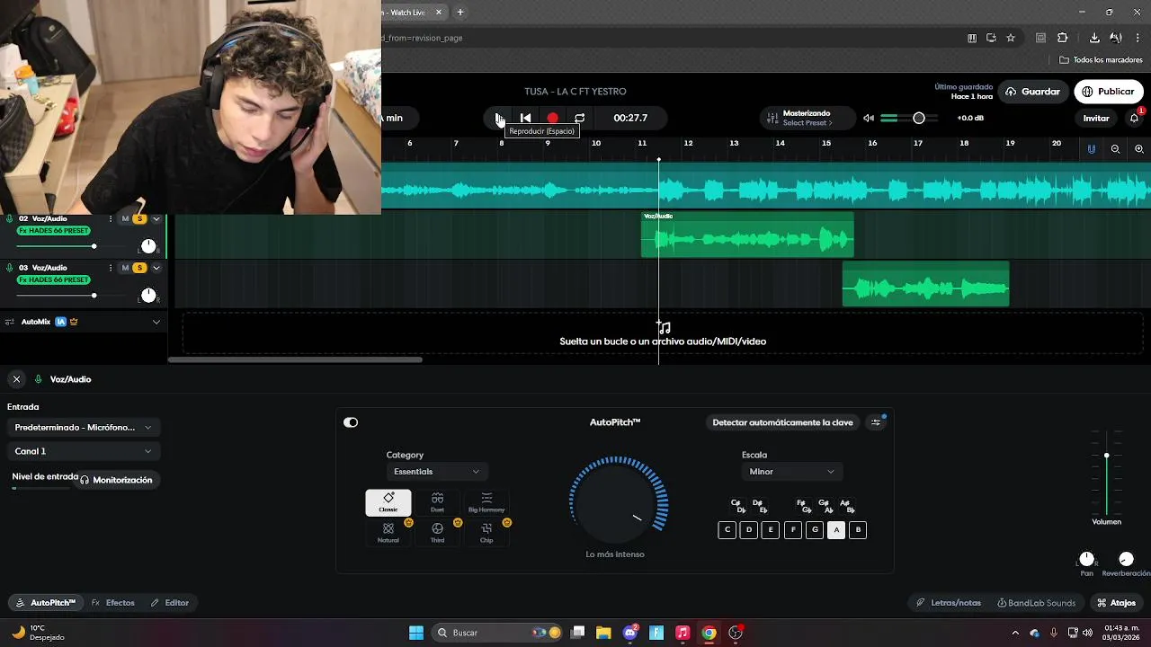The width and height of the screenshot is (1151, 647).
Task: Switch to the Editor tab
Action: click(x=170, y=603)
